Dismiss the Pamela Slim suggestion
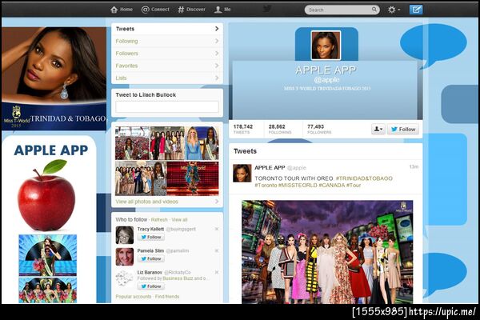This screenshot has height=320, width=480. (x=217, y=250)
